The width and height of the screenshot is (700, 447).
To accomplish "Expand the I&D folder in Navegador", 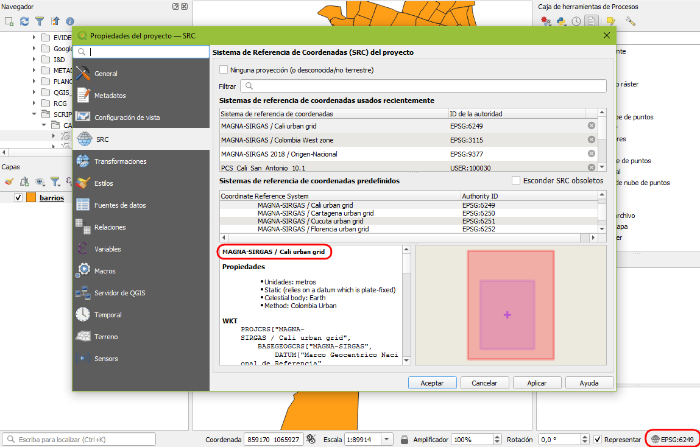I will click(x=34, y=59).
